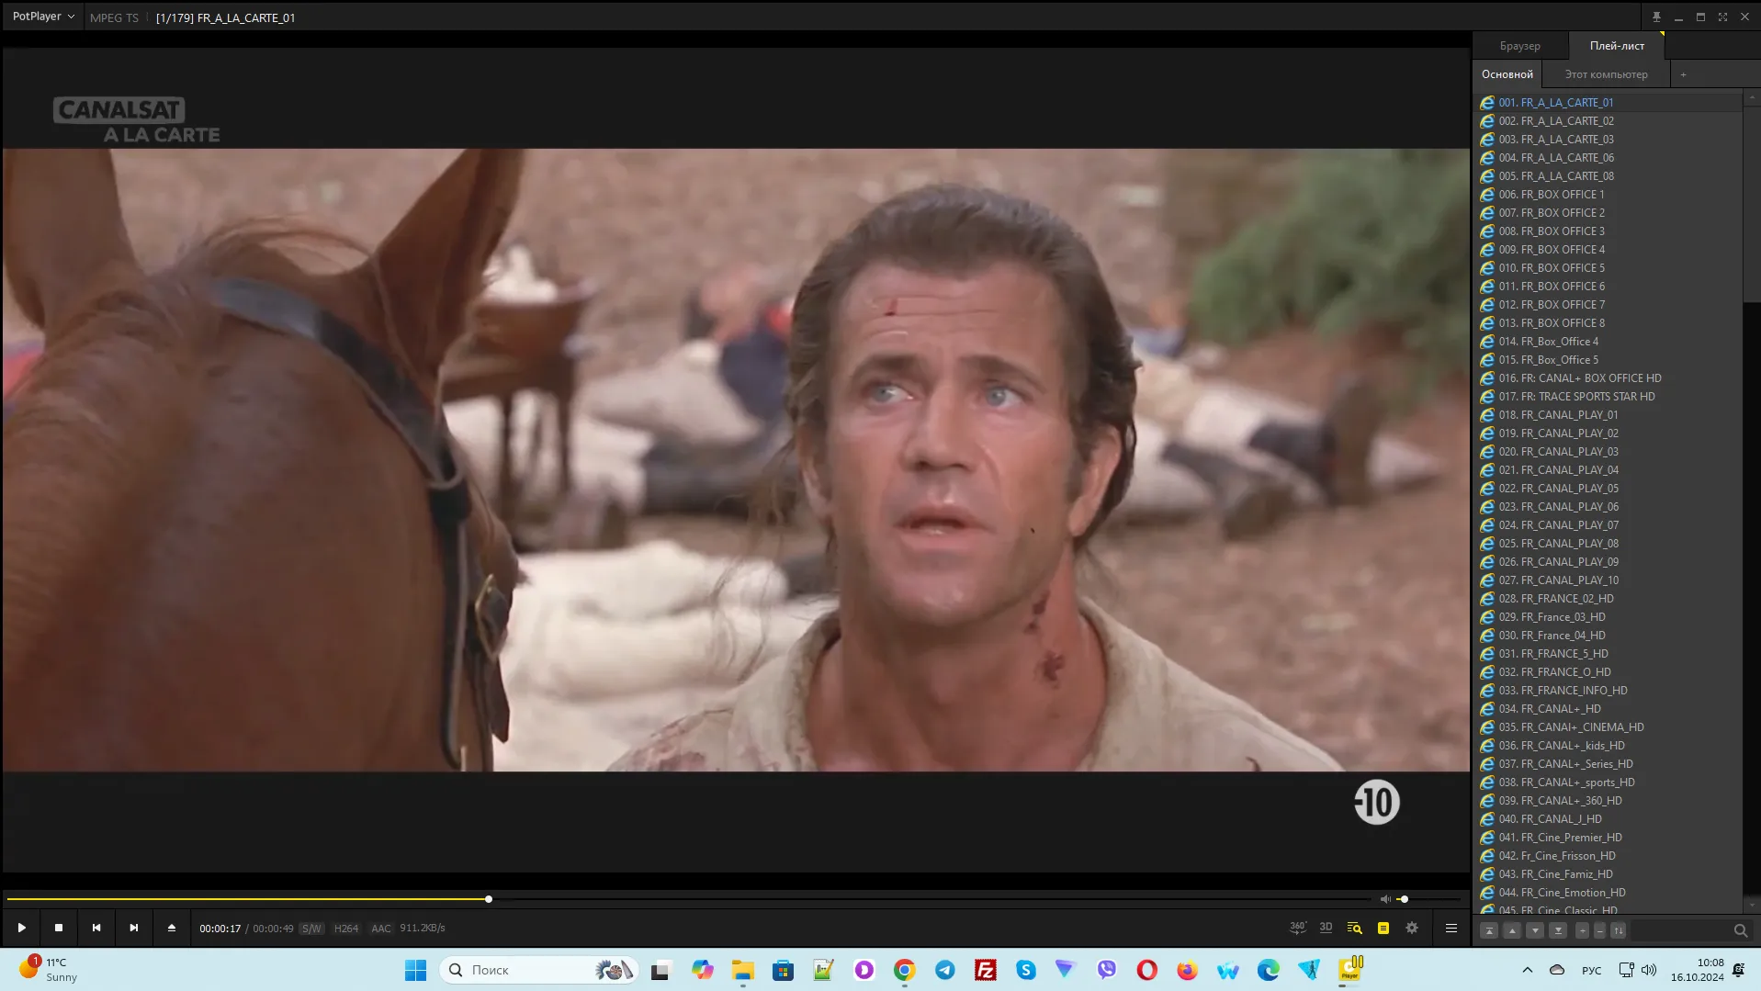Select 038. FR_CANAL+_sports_HD in playlist
The image size is (1761, 991).
[1608, 783]
